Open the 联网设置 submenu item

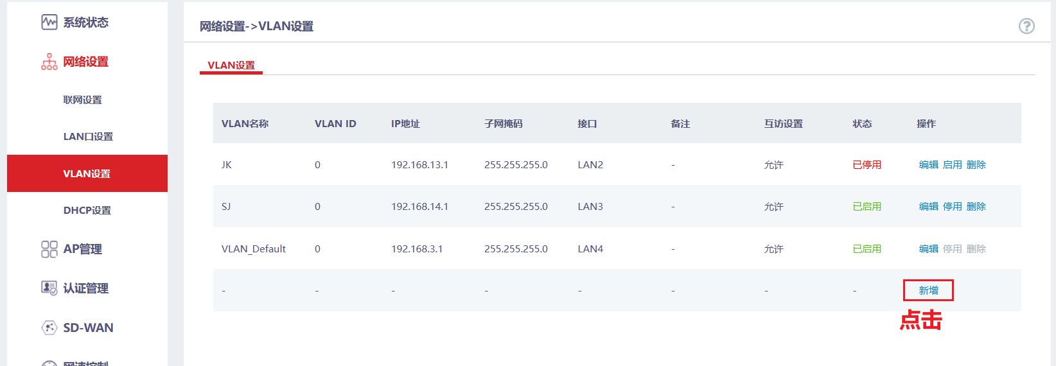pos(82,100)
